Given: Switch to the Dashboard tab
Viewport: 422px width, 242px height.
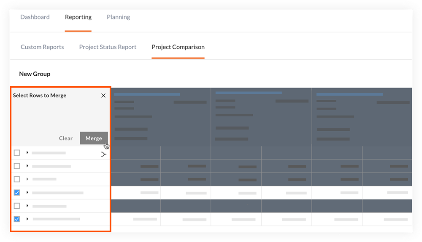Looking at the screenshot, I should click(35, 17).
